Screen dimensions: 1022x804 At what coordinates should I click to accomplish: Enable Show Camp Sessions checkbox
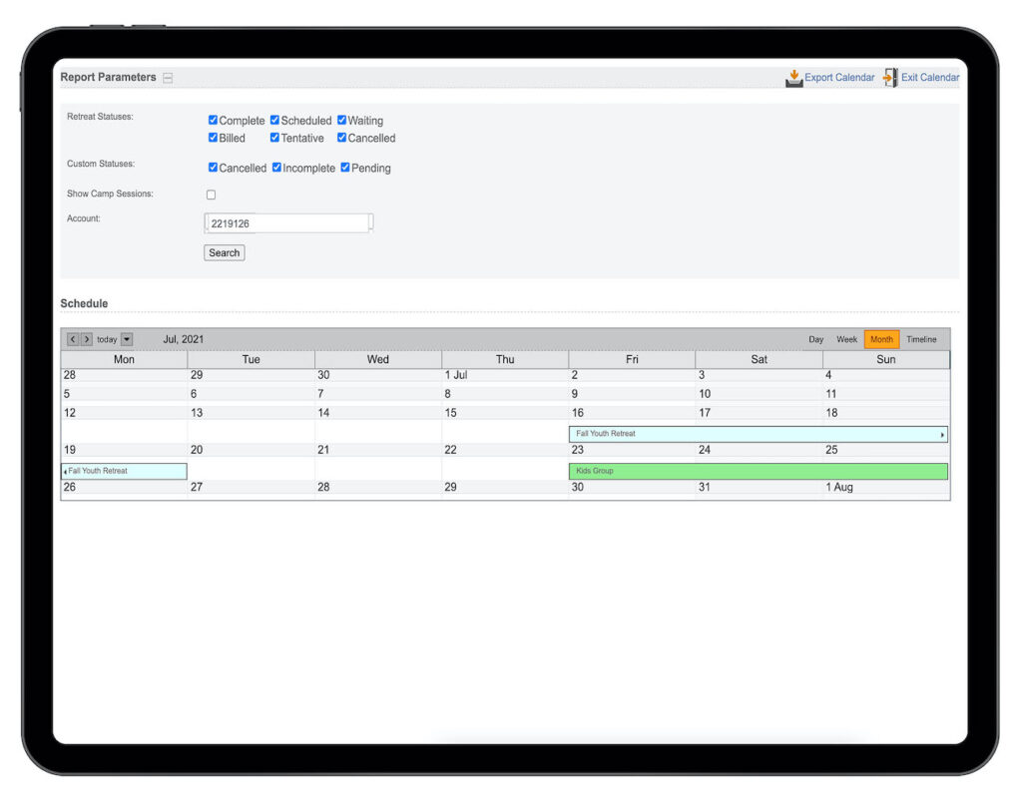(x=211, y=195)
